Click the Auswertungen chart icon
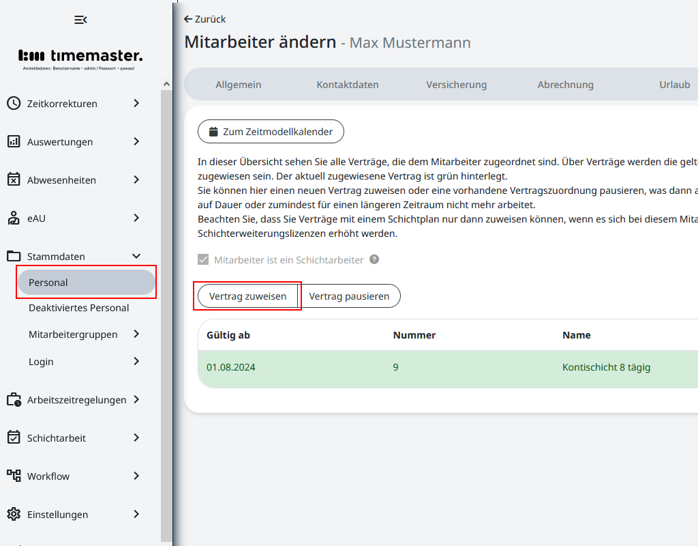The image size is (698, 546). 14,142
